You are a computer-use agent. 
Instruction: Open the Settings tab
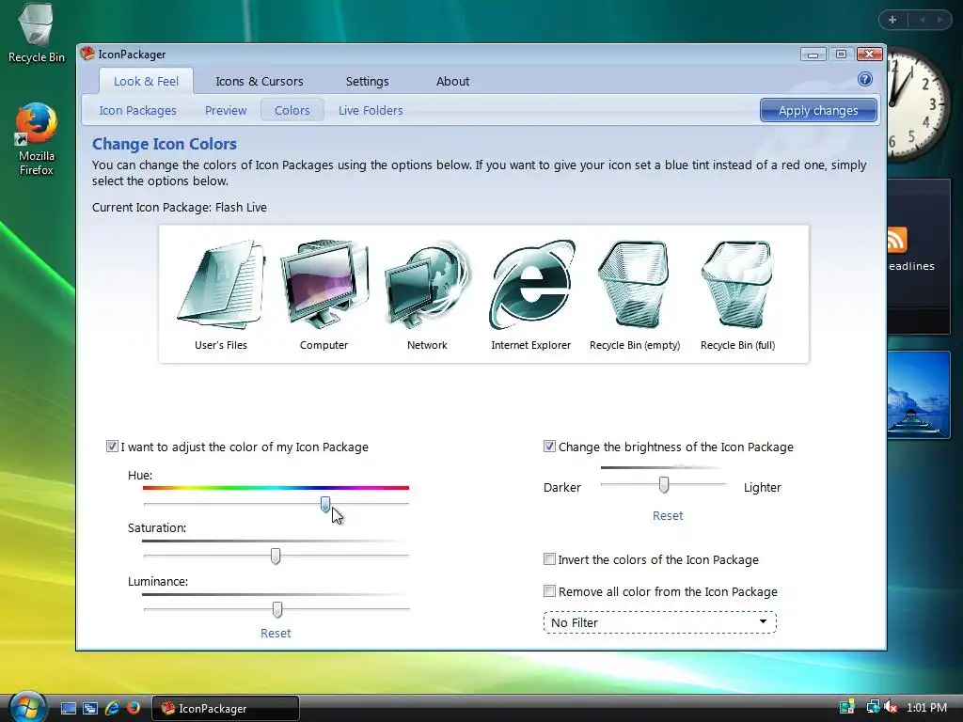pos(368,81)
